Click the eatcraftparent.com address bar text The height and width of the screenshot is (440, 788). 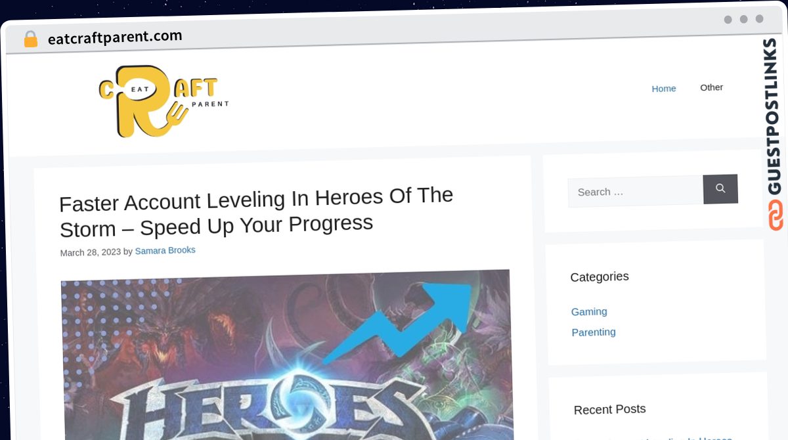click(115, 37)
